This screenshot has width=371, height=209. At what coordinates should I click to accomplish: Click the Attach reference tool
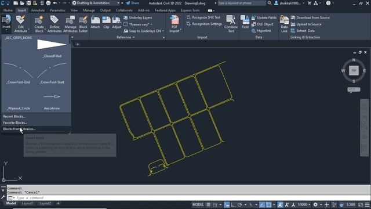(x=96, y=23)
